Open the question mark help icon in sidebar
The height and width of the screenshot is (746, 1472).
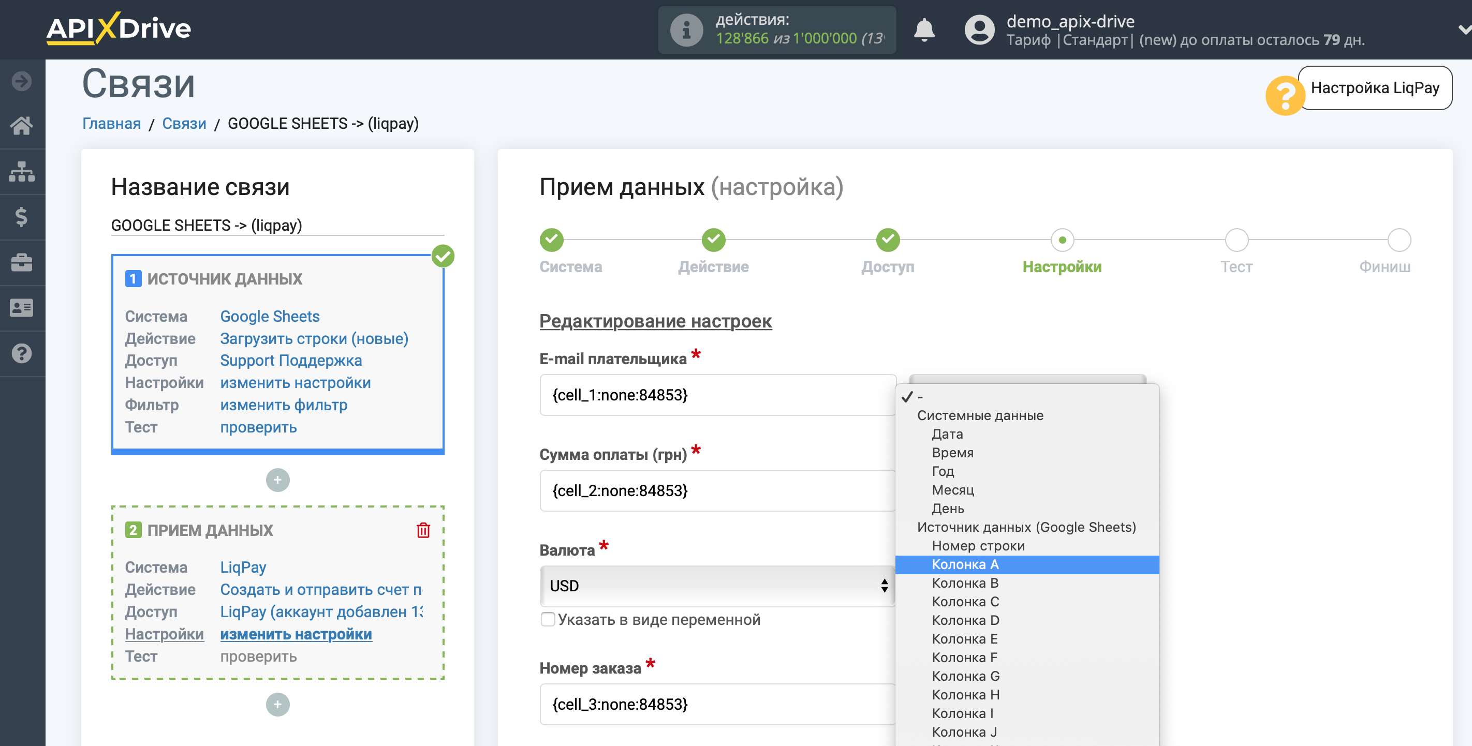click(x=22, y=353)
